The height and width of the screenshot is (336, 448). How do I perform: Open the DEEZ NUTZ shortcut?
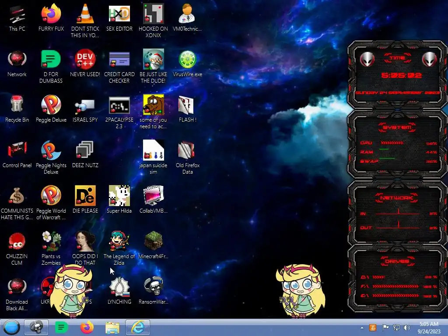click(x=85, y=154)
